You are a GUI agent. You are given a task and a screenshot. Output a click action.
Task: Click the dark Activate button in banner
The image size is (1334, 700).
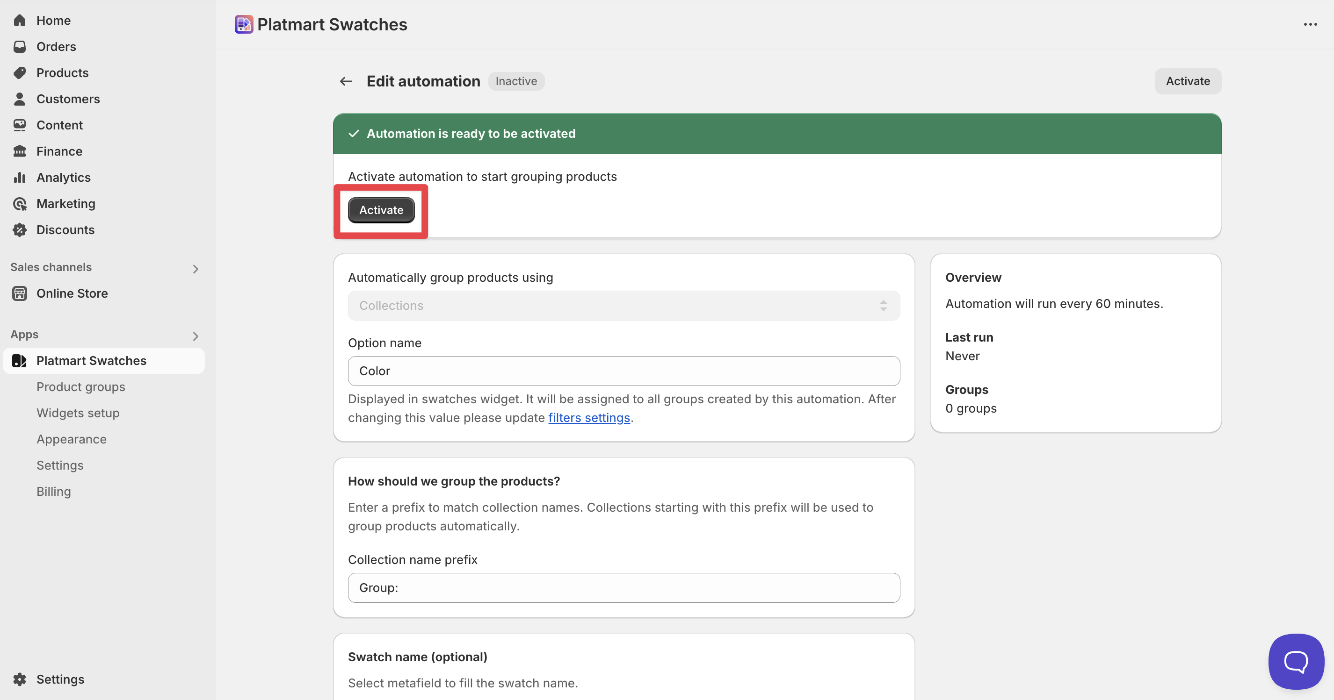coord(381,210)
